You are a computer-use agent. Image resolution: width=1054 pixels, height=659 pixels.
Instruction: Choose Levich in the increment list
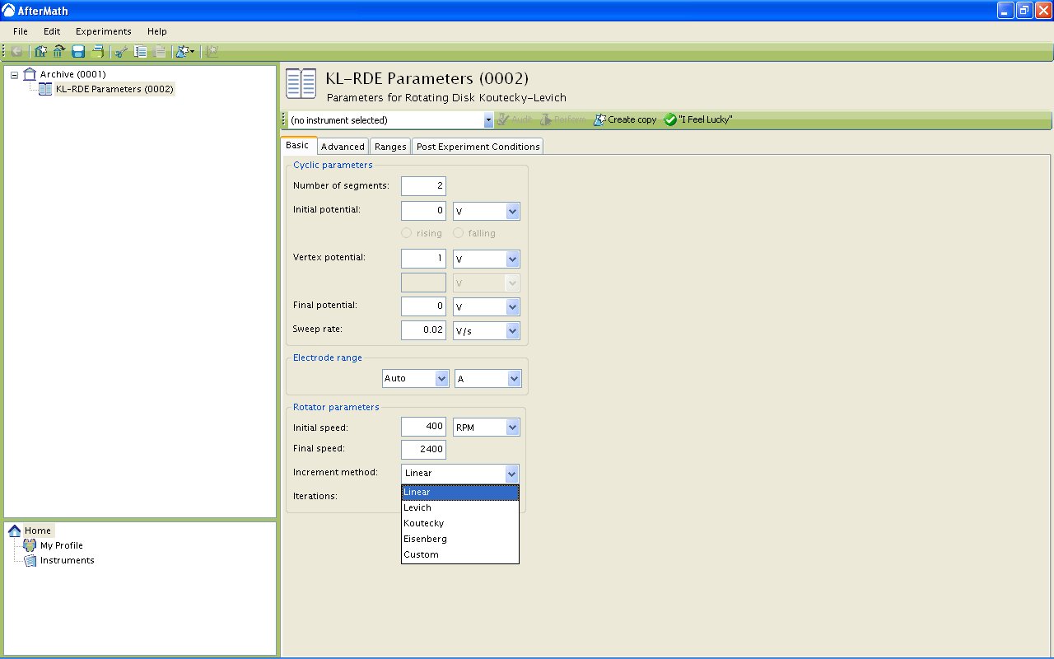tap(460, 507)
